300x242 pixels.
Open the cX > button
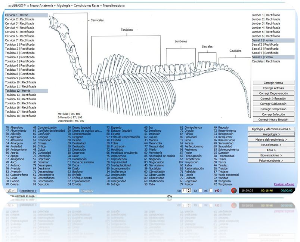tap(11, 191)
